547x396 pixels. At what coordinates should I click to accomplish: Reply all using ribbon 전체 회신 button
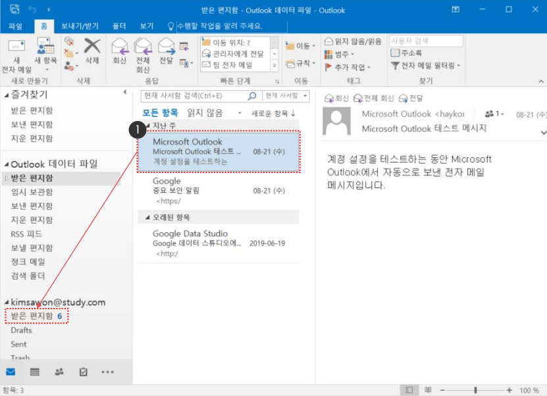click(x=143, y=55)
